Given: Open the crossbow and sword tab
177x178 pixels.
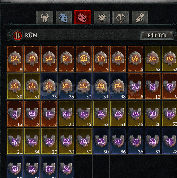Looking at the screenshot, I should 121,18.
